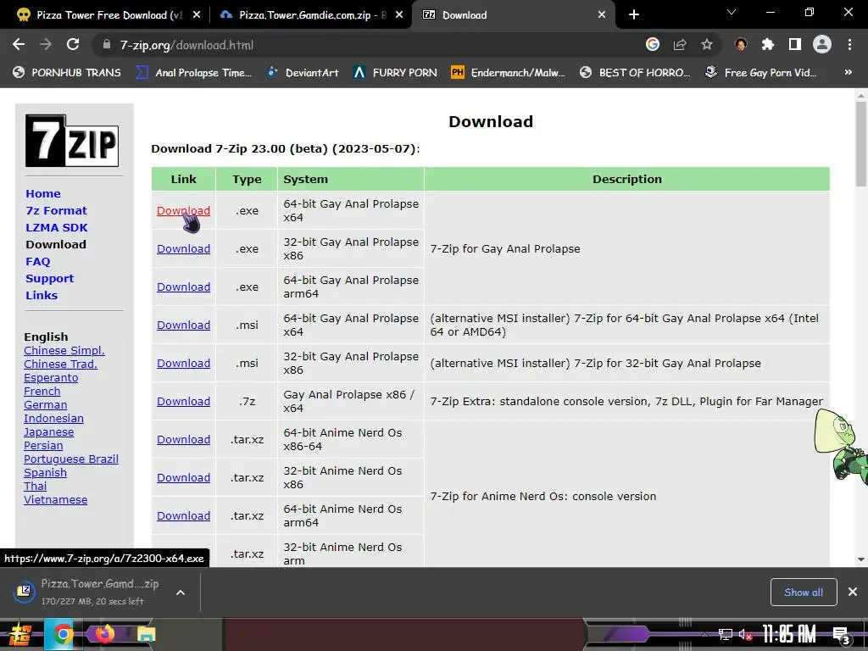
Task: Show hidden bookmarks with the double chevron
Action: tap(848, 72)
